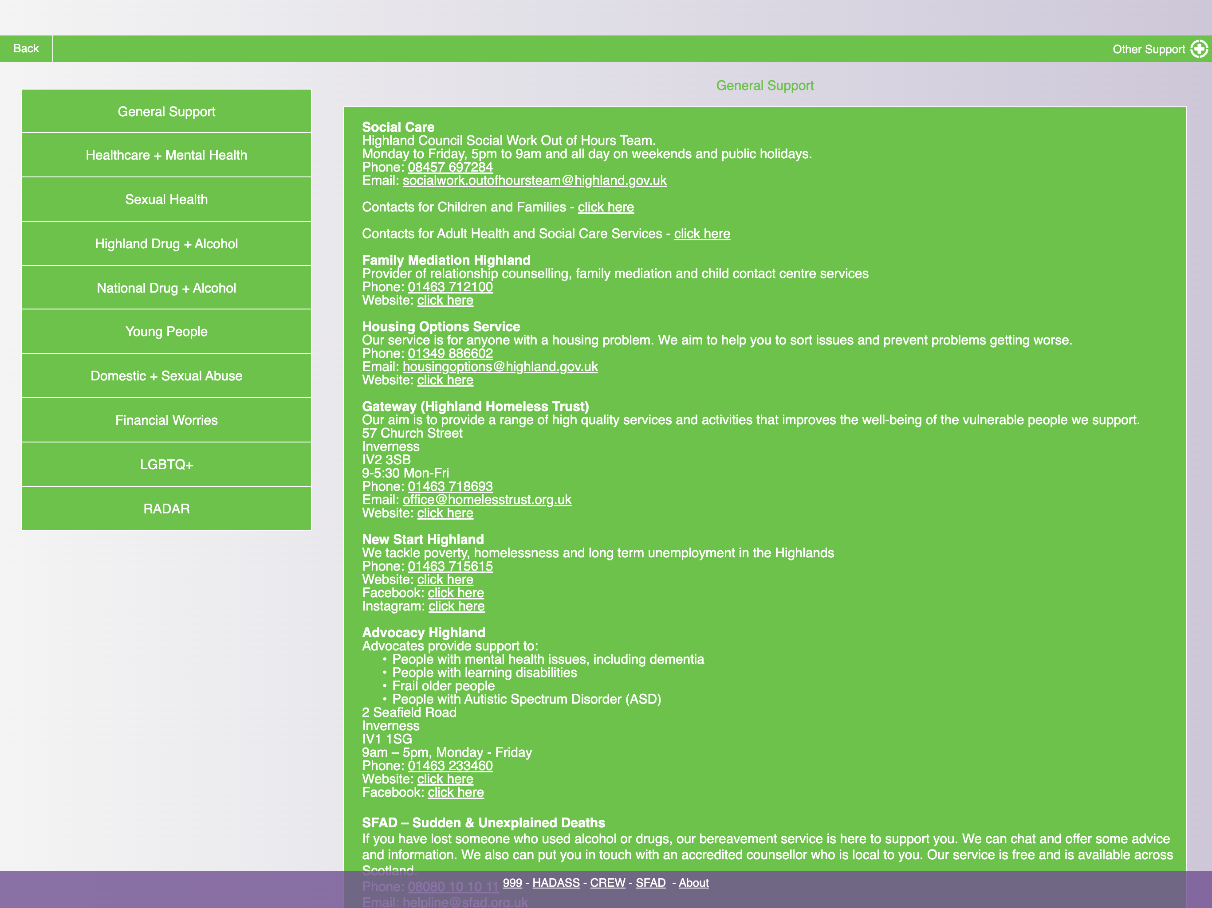Click SFAD – Sudden & Unexplained Deaths heading
Screen dimensions: 1212x908
point(483,822)
